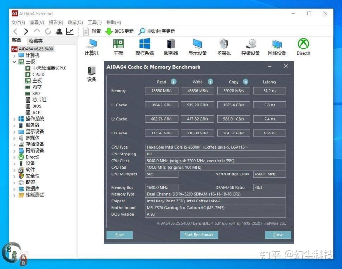
Task: Open the 报告(R) menu
Action: [56, 22]
